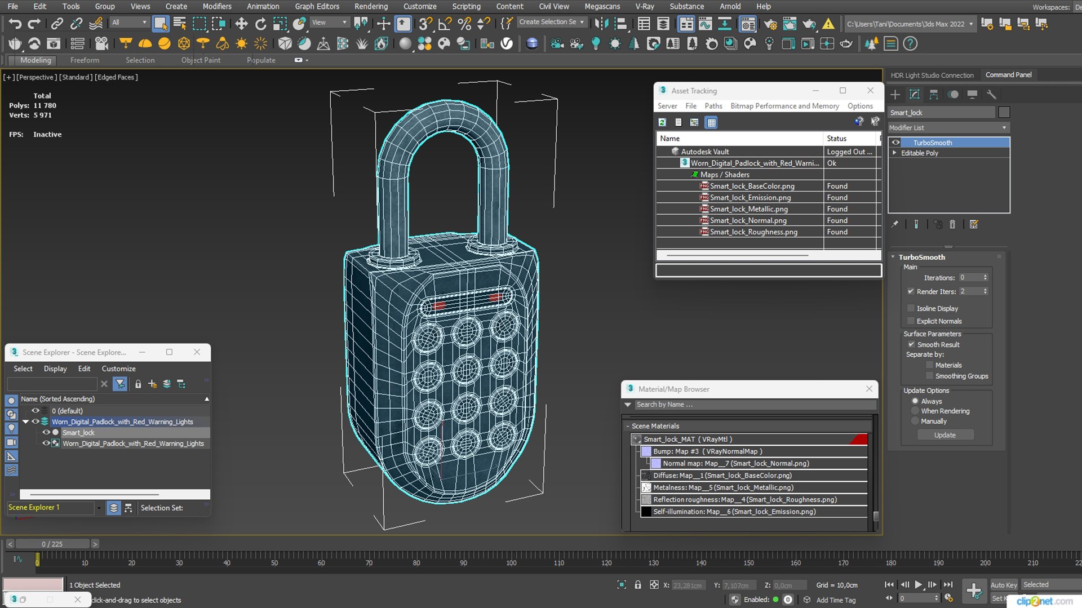Collapse the Scene Materials group
1082x608 pixels.
coord(627,426)
